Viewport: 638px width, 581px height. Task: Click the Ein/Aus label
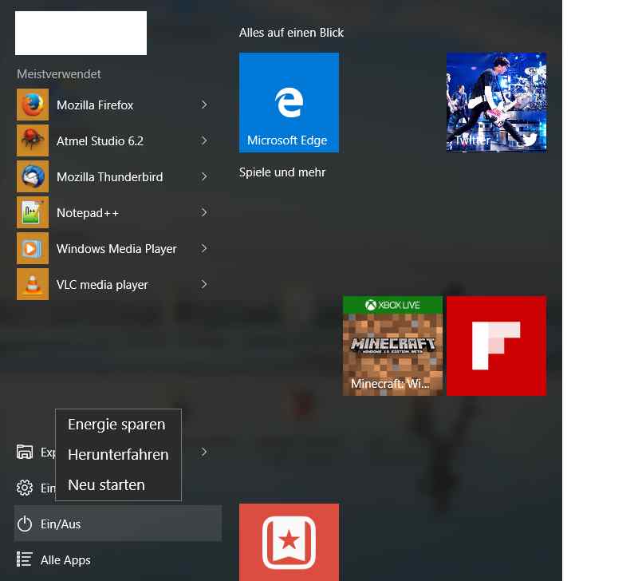61,524
